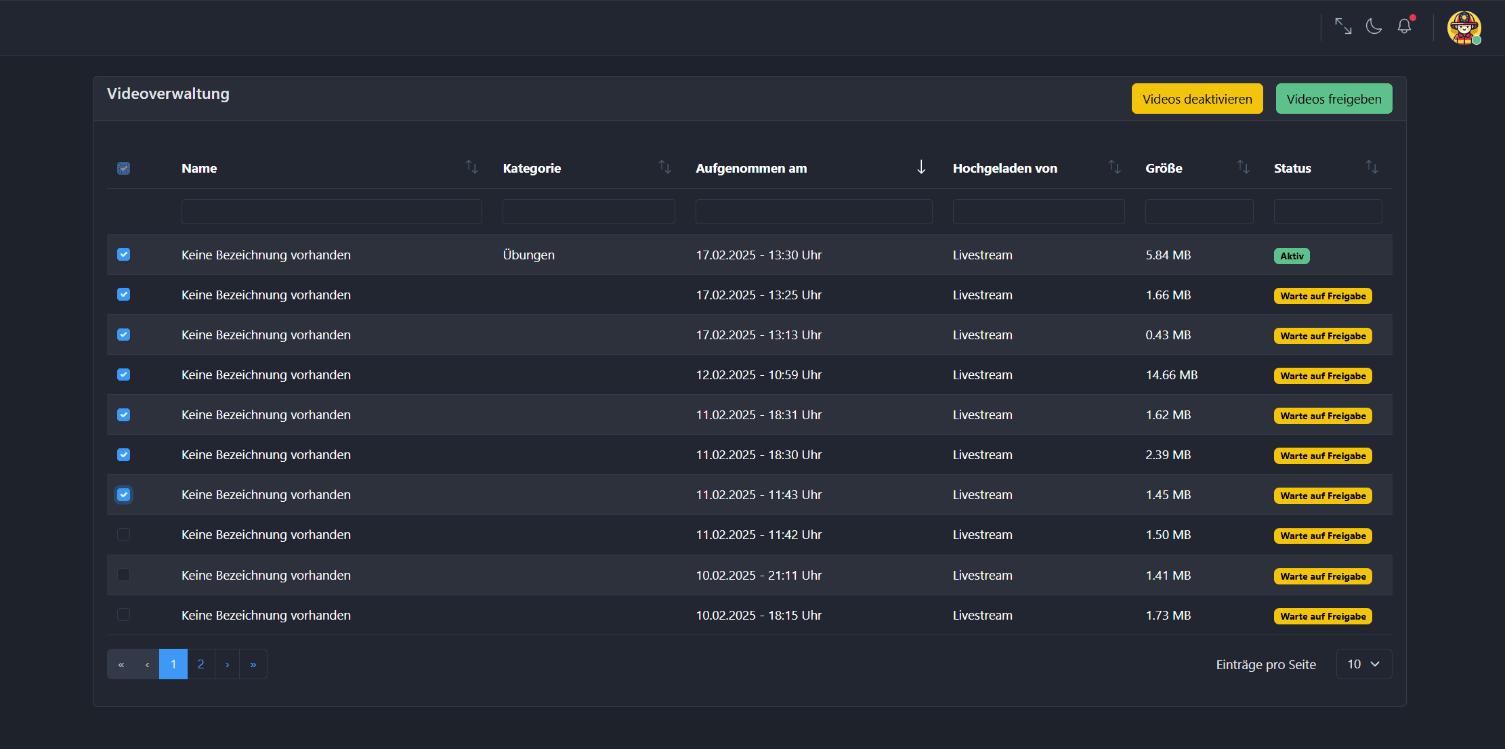Viewport: 1505px width, 749px height.
Task: Sort table by Name column arrows
Action: click(x=471, y=167)
